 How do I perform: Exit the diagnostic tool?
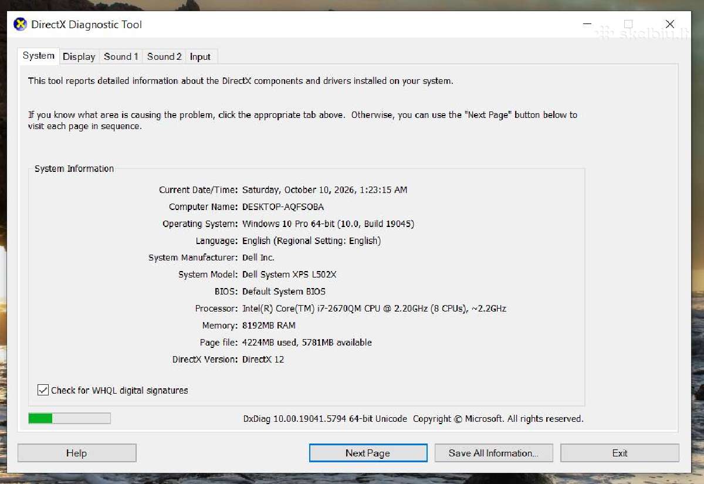click(620, 453)
